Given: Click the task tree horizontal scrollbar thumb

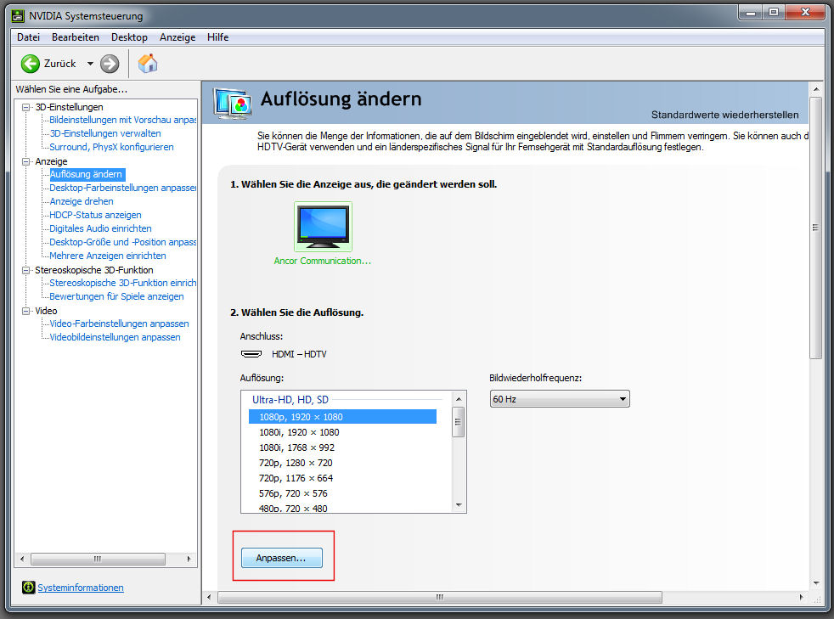Looking at the screenshot, I should click(x=98, y=559).
